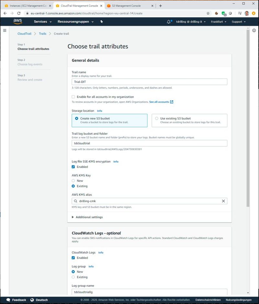259x304 pixels.
Task: Select New AWS KMS Key radio
Action: (x=73, y=181)
